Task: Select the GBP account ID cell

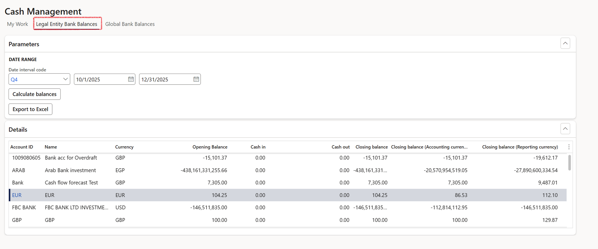Action: pos(17,220)
